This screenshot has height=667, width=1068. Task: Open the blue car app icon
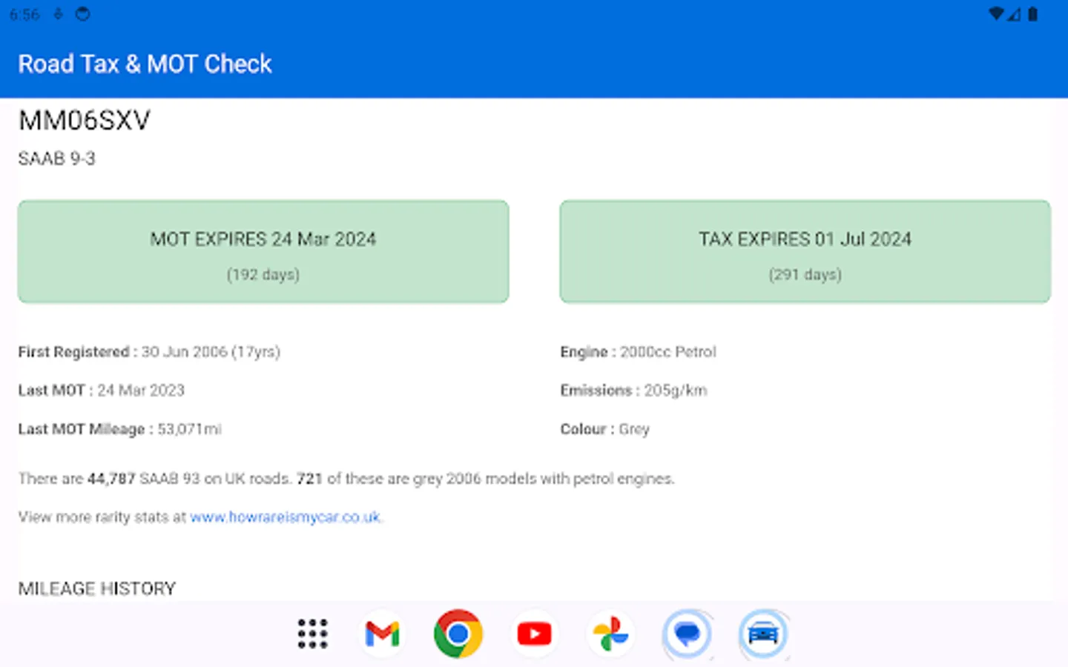[x=763, y=634]
